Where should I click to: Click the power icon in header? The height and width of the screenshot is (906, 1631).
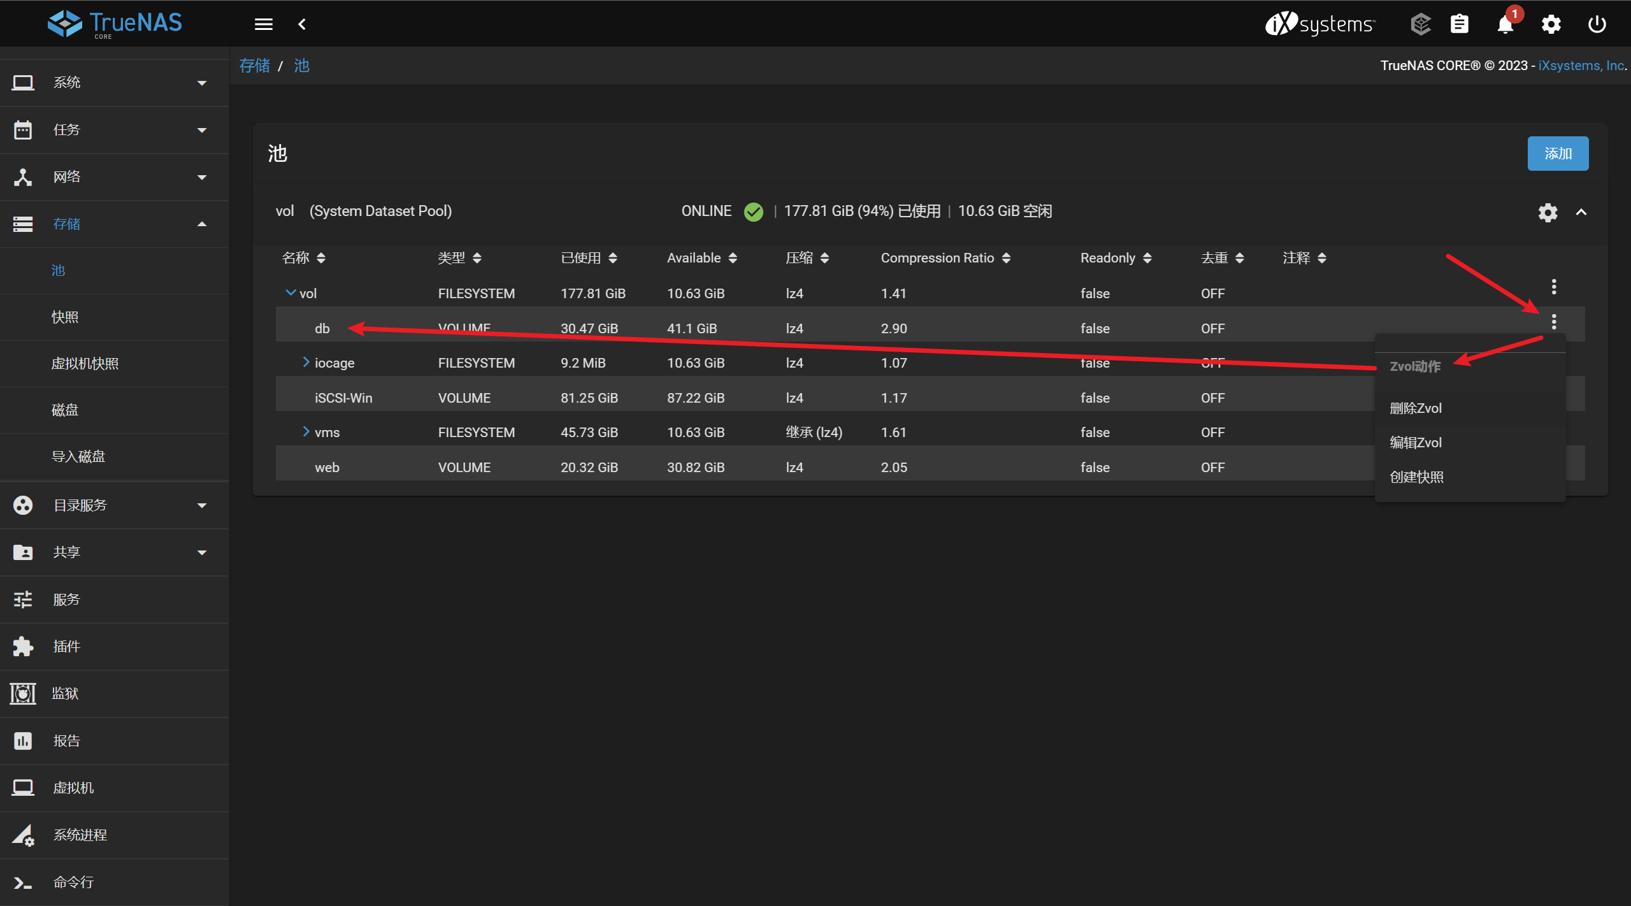[x=1597, y=25]
